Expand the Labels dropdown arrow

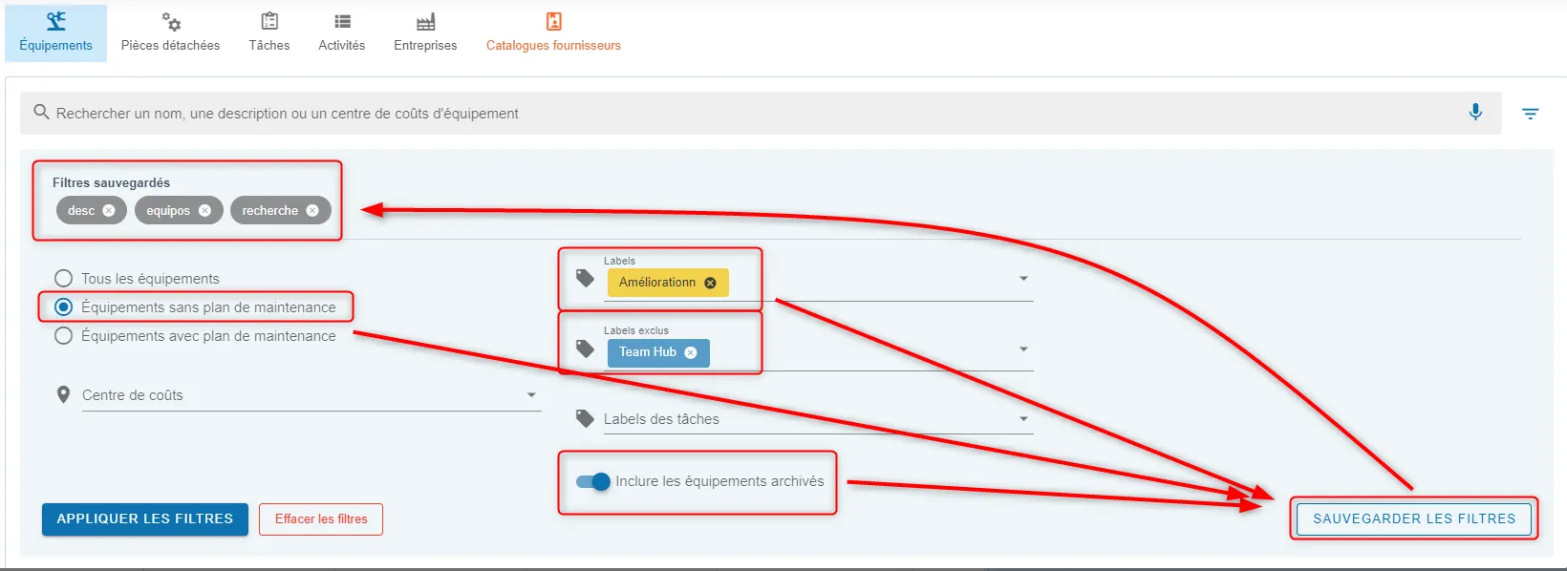pyautogui.click(x=1023, y=279)
